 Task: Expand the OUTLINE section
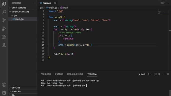[23, 88]
